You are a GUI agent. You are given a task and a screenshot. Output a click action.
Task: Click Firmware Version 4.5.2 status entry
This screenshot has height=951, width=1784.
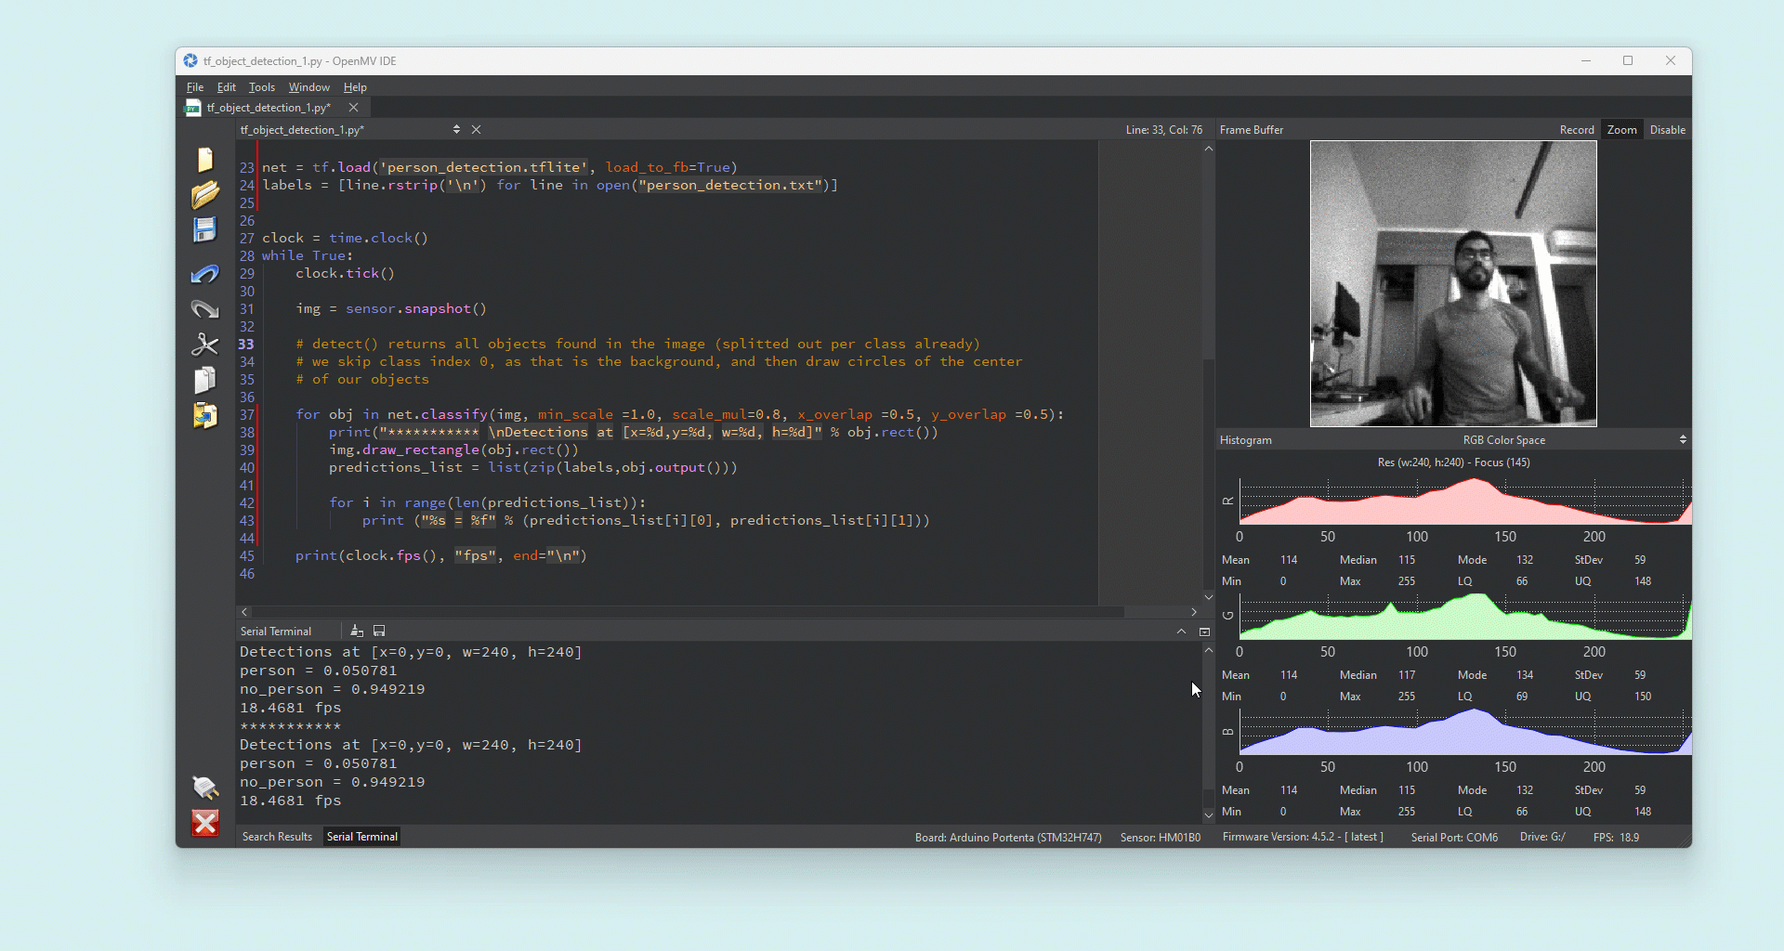click(1303, 837)
